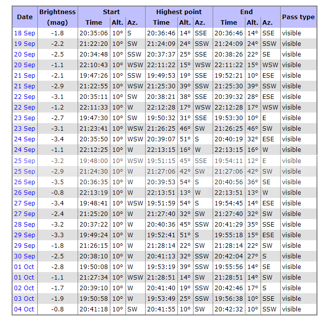
Task: Select 22 Sep link for the 22:11:33 pass
Action: pyautogui.click(x=24, y=108)
